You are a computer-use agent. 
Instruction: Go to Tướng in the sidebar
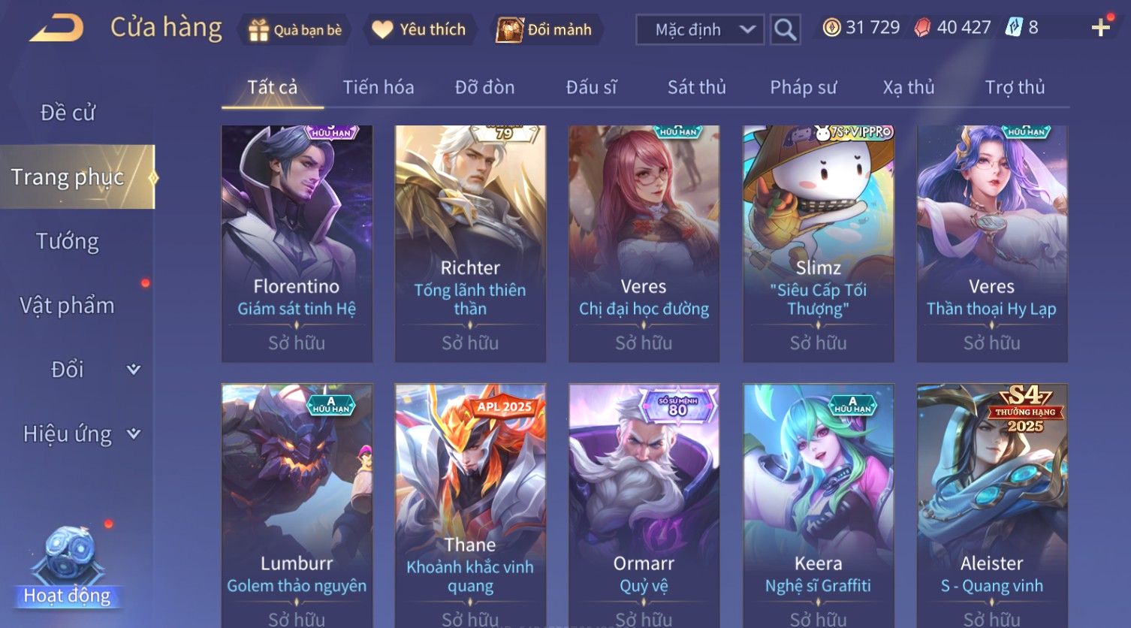68,241
